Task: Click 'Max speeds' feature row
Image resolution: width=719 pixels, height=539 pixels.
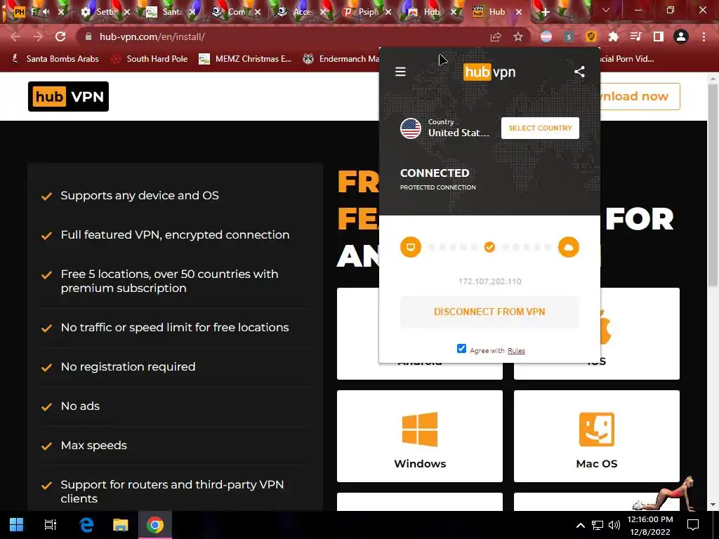Action: coord(175,446)
